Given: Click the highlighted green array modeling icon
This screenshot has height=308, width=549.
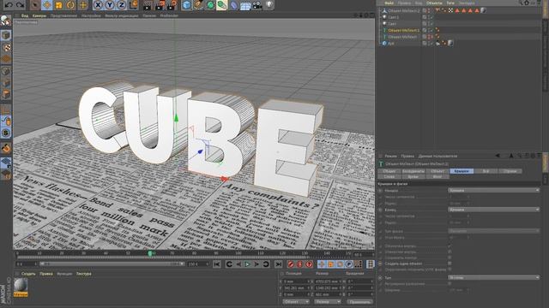Looking at the screenshot, I should pyautogui.click(x=222, y=5).
